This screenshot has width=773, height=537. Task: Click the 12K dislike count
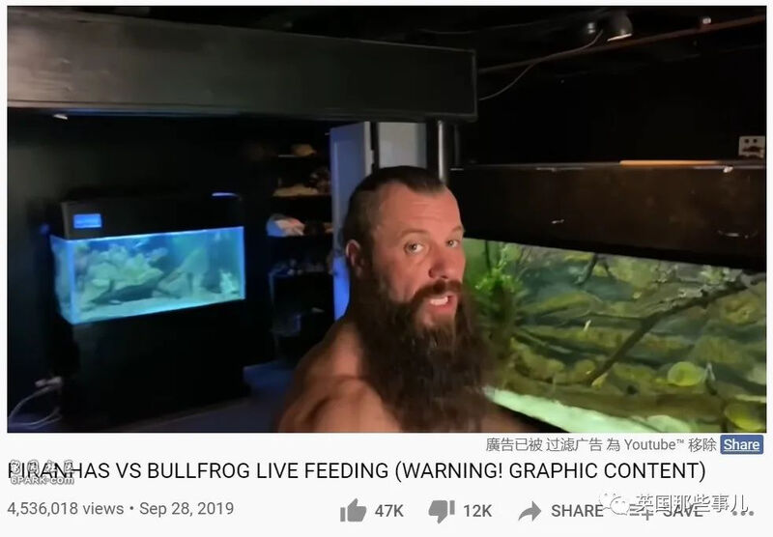(x=476, y=511)
